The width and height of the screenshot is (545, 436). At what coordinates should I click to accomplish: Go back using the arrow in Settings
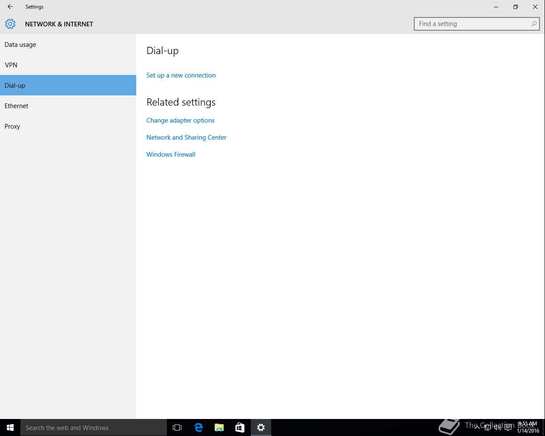(10, 7)
